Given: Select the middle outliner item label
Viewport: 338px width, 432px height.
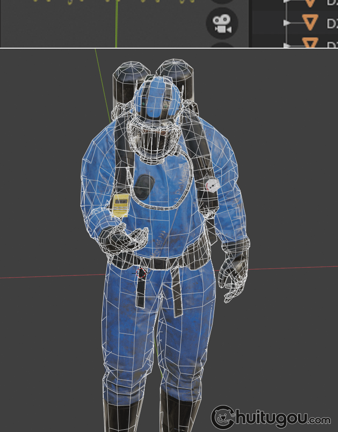Looking at the screenshot, I should click(332, 22).
